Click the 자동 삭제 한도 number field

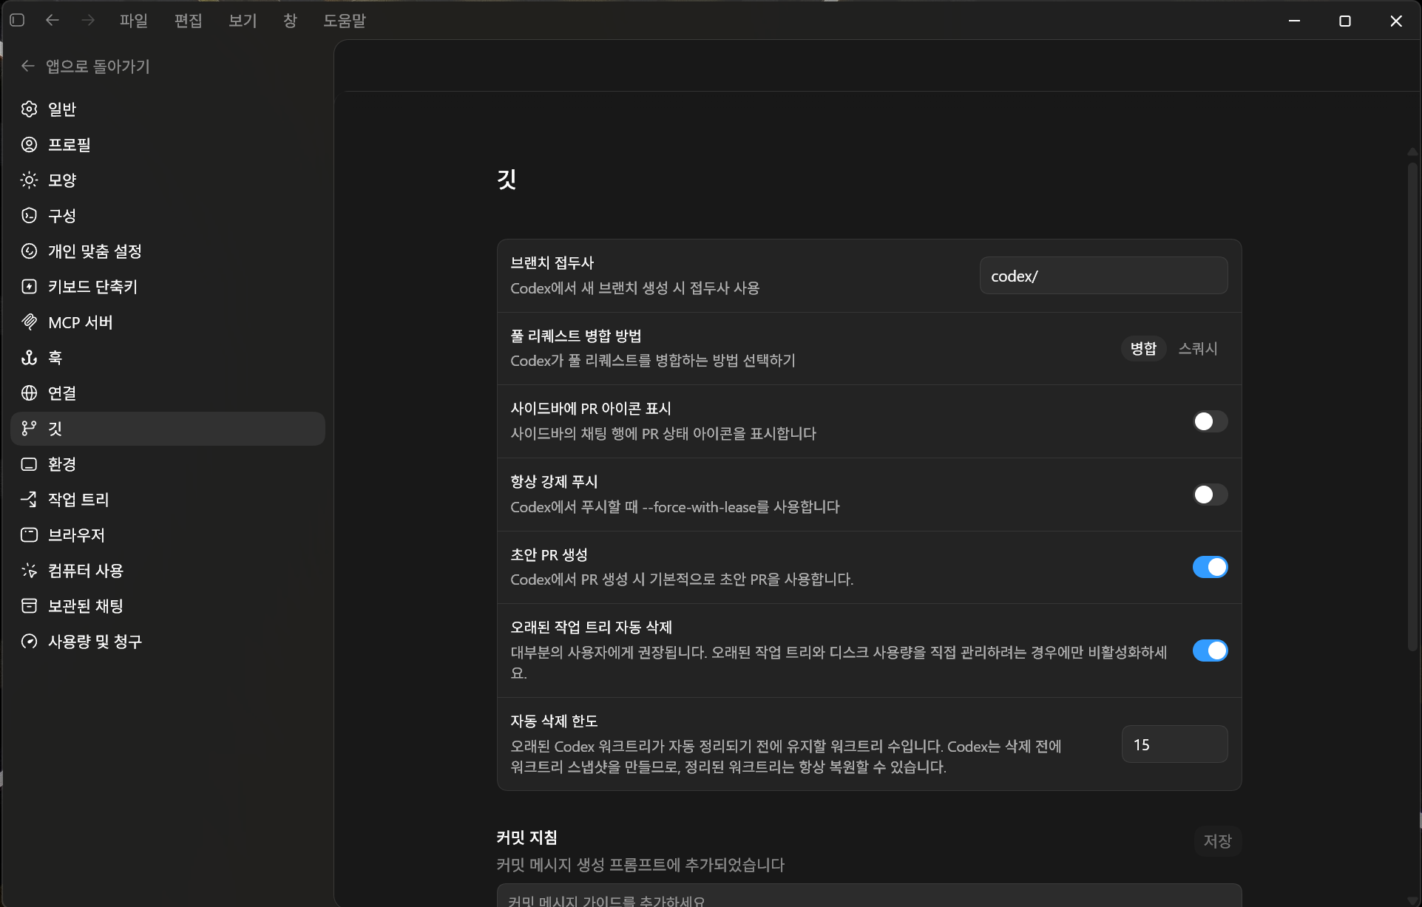pyautogui.click(x=1174, y=744)
